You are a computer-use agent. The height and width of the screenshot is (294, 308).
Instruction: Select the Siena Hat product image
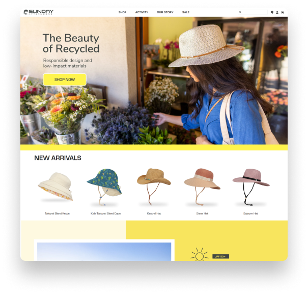[202, 187]
